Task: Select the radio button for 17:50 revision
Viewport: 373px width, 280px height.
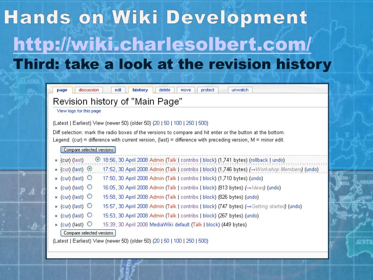Action: pos(90,178)
